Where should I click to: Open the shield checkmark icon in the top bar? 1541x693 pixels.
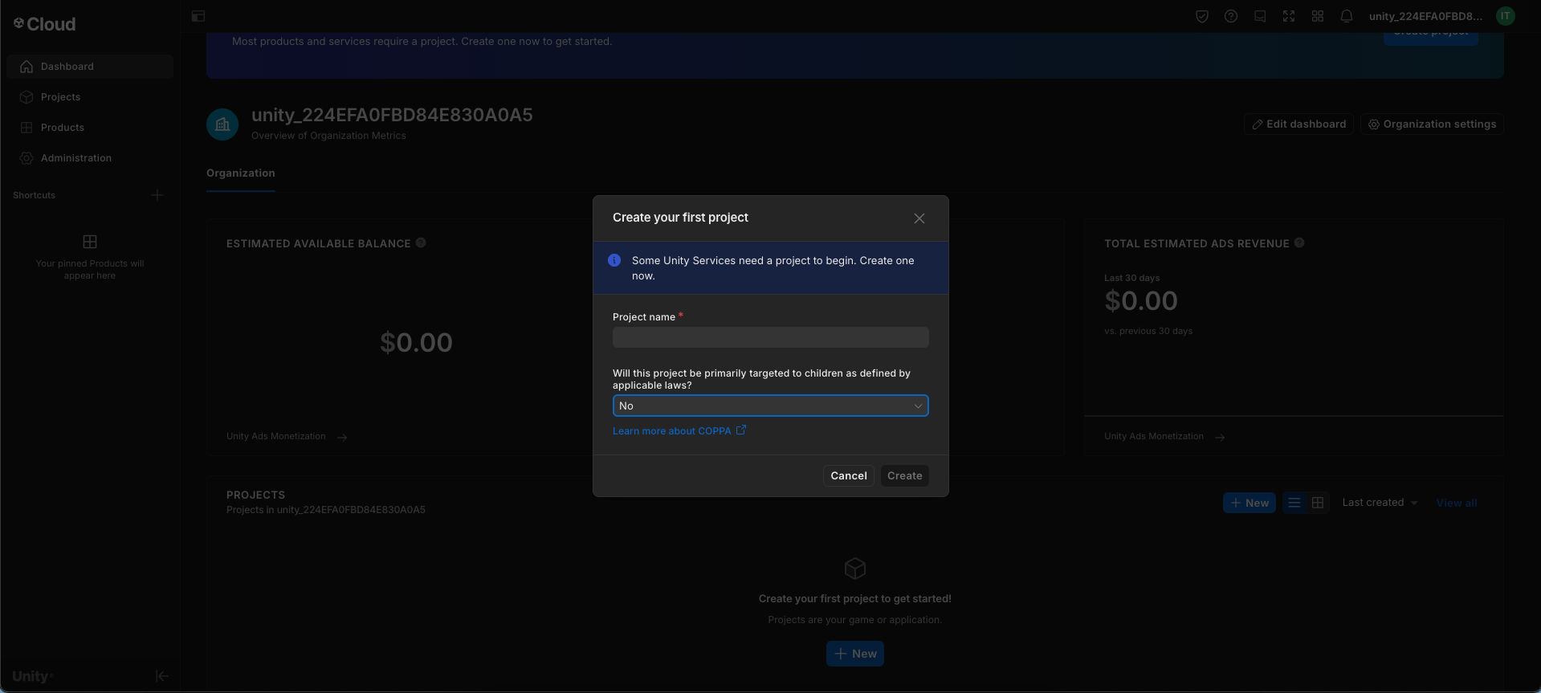1202,16
